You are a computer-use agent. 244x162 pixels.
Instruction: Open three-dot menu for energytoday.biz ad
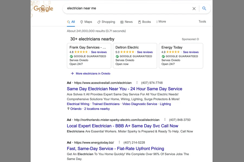click(x=119, y=142)
